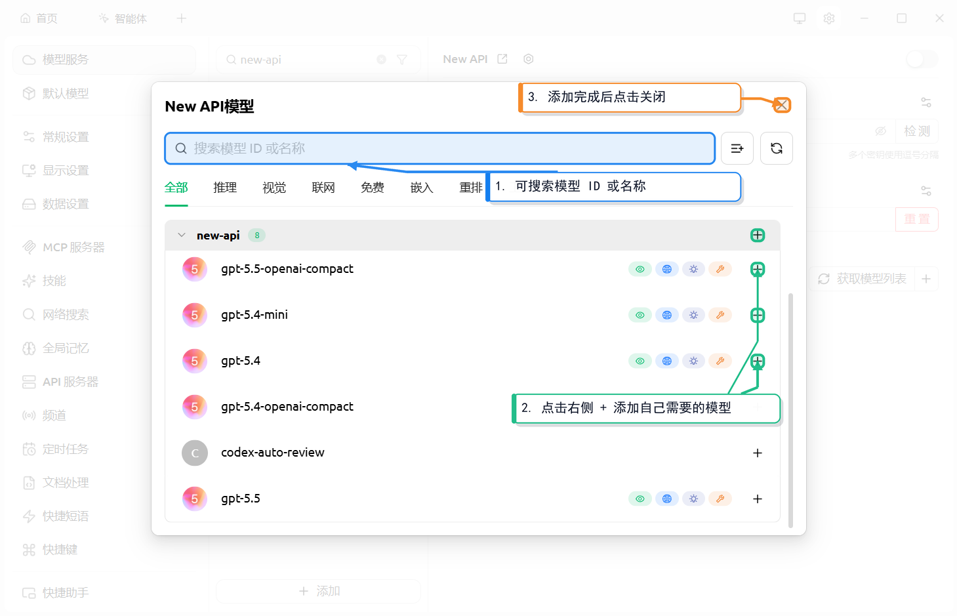Click tool wrench tag of gpt-5.5

tap(720, 499)
